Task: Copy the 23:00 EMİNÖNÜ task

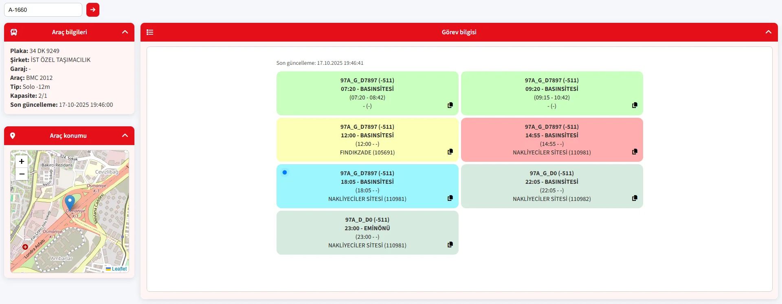Action: [450, 245]
